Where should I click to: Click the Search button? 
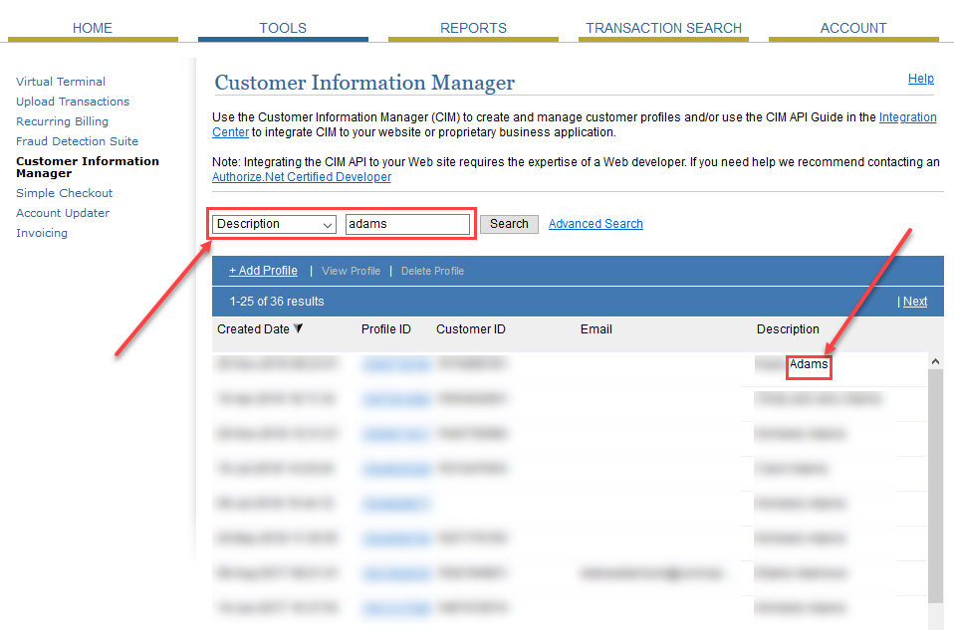(509, 224)
